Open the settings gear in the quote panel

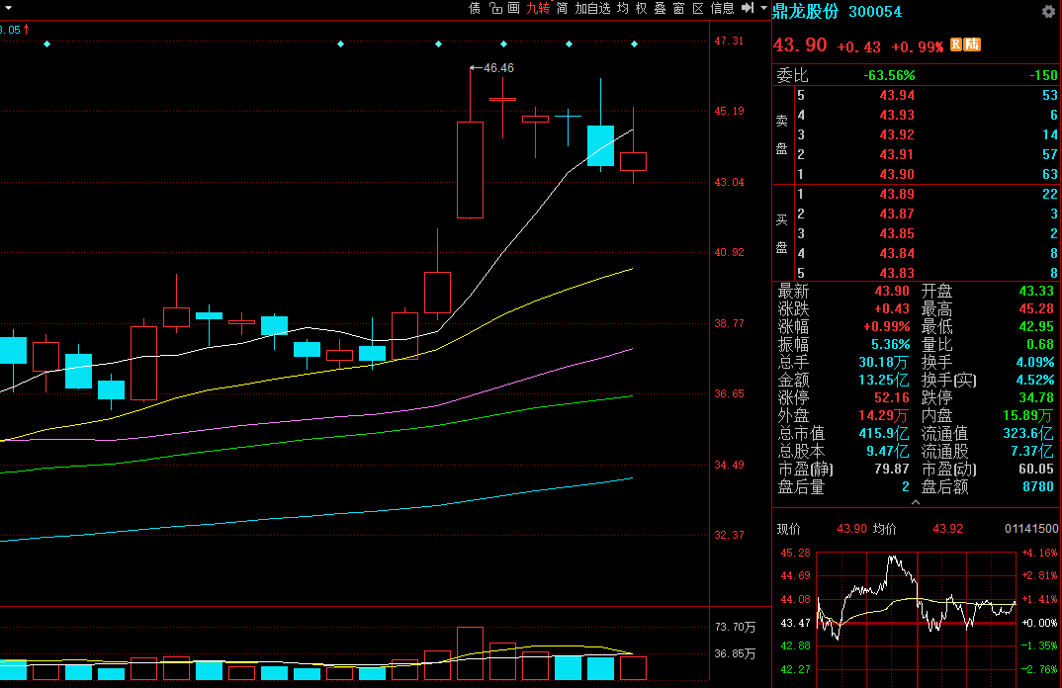pos(1048,11)
